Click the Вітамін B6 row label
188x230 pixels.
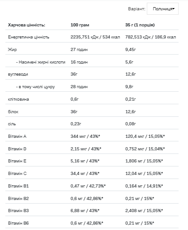pyautogui.click(x=18, y=223)
